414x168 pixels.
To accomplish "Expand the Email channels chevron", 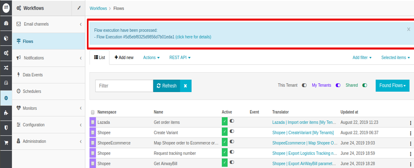I will 81,24.
